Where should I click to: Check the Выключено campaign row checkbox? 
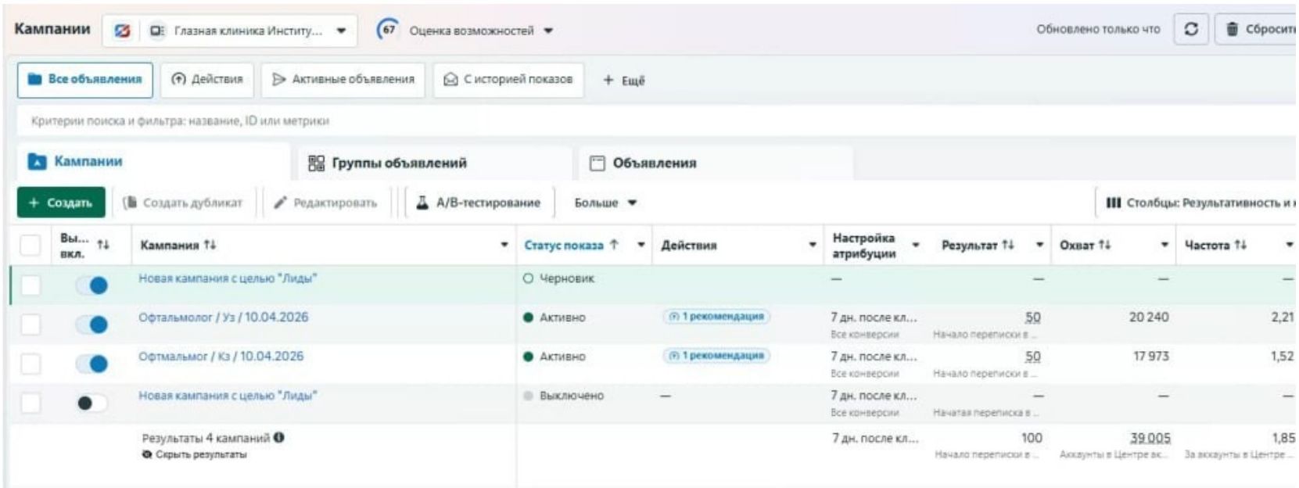tap(30, 403)
